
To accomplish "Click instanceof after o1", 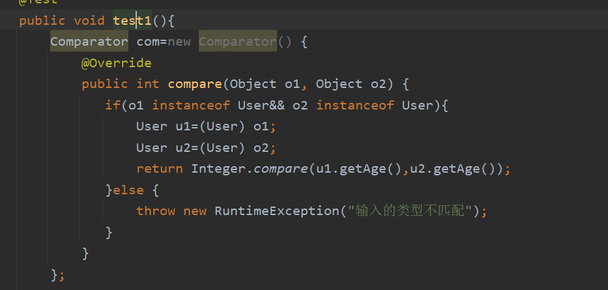I will click(191, 105).
